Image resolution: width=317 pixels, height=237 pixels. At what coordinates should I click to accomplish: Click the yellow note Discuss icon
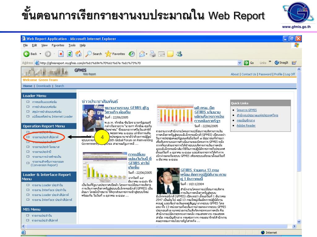[x=170, y=54]
